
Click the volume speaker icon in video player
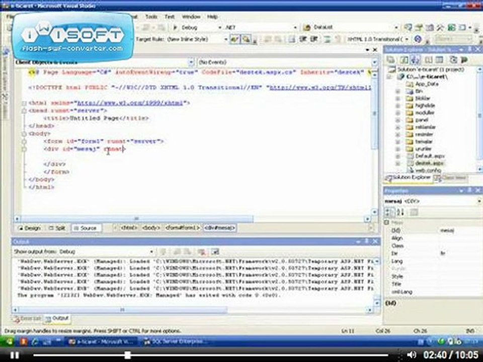[x=412, y=355]
